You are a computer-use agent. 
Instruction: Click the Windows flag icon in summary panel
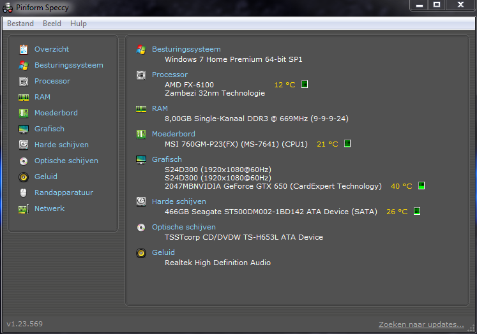tap(141, 50)
